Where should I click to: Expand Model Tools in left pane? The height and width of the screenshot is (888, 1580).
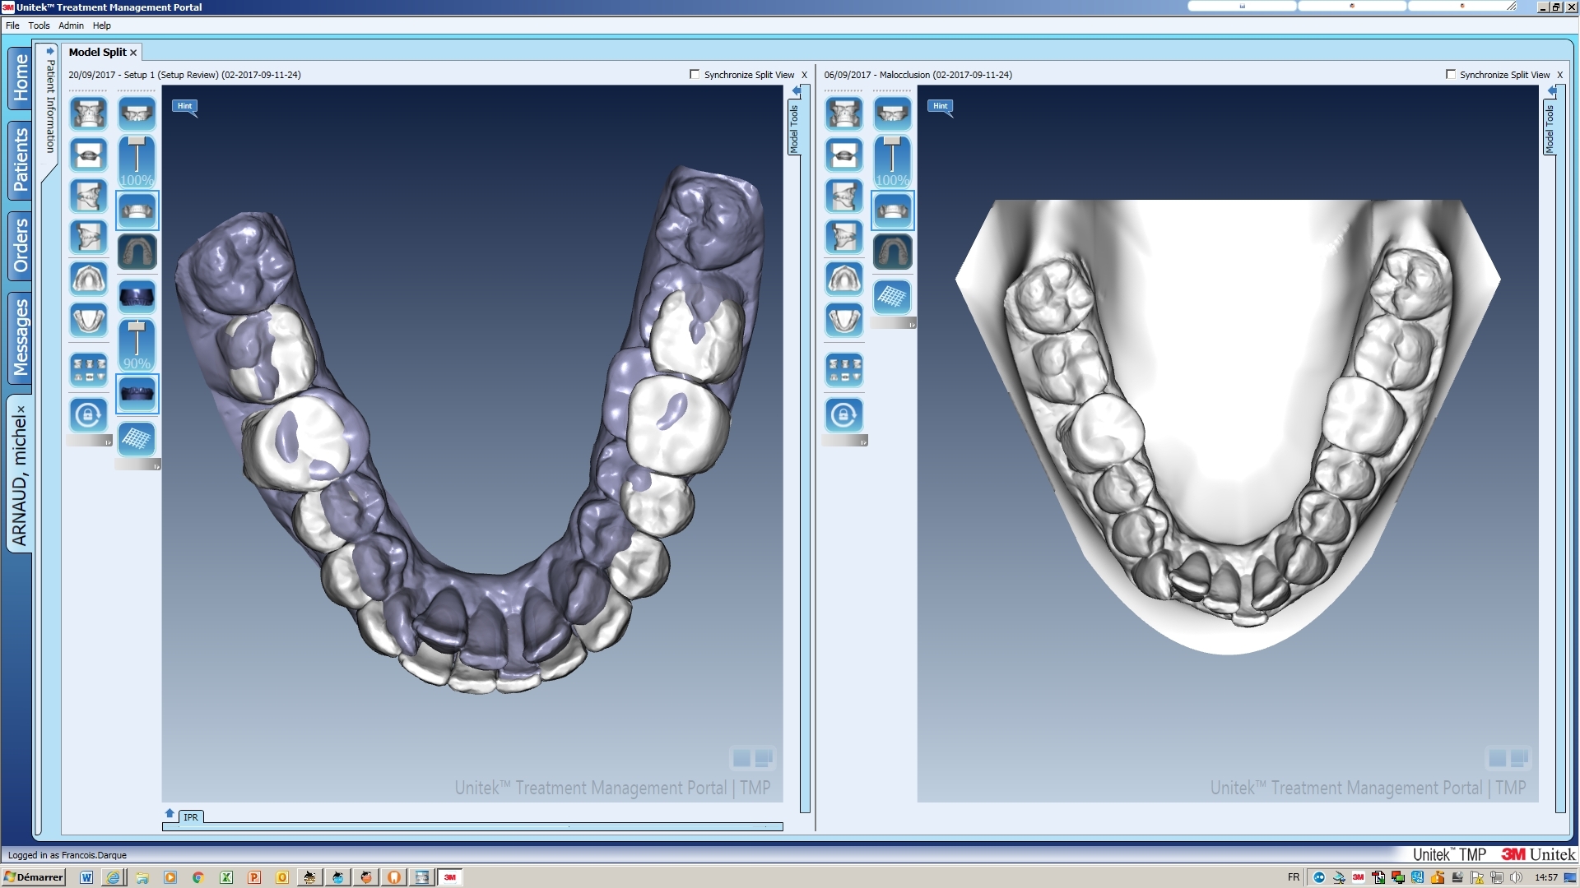coord(794,128)
